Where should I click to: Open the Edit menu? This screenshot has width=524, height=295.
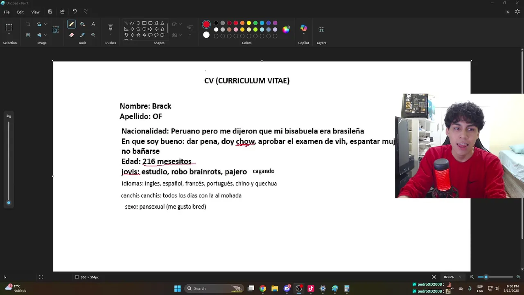point(20,12)
